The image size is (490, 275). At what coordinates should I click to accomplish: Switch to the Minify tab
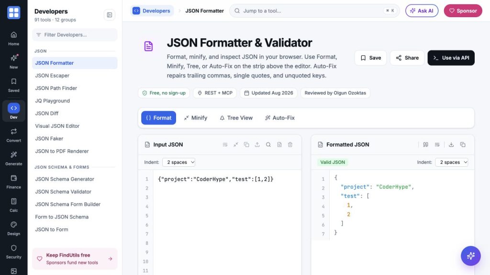tap(195, 118)
